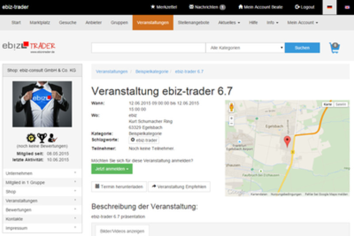Open the Alle Kategorien dropdown
This screenshot has width=354, height=236.
click(245, 48)
